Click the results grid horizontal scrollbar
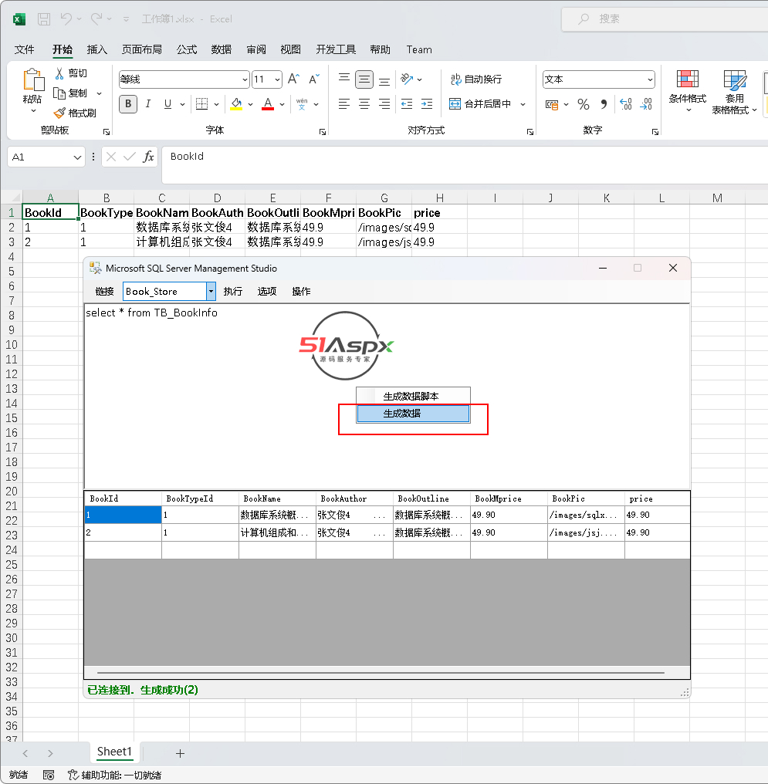The width and height of the screenshot is (768, 784). (x=381, y=673)
